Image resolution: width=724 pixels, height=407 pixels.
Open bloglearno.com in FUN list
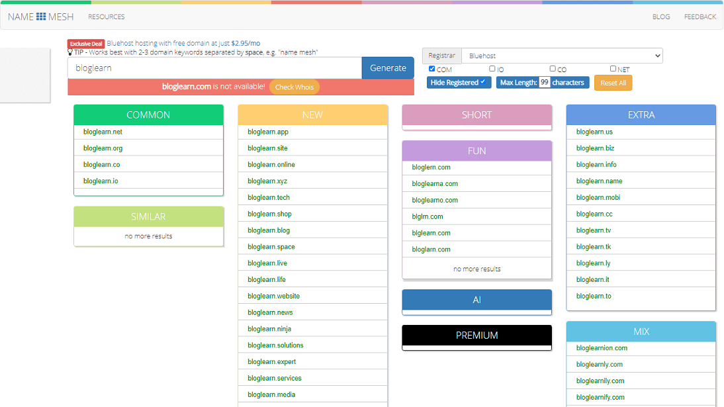(435, 200)
